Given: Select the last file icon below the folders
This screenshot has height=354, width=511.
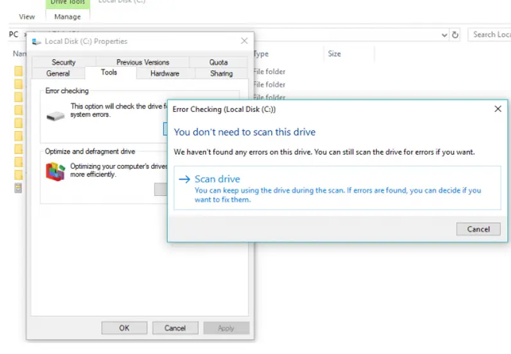Looking at the screenshot, I should click(18, 188).
